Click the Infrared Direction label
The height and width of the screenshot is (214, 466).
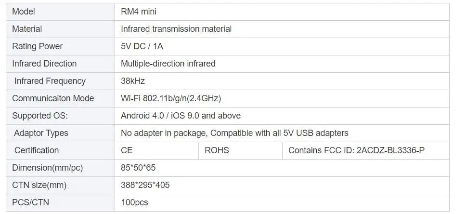coord(44,64)
